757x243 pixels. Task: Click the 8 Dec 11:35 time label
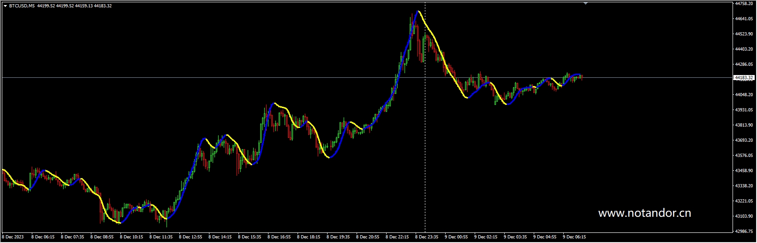pos(161,237)
